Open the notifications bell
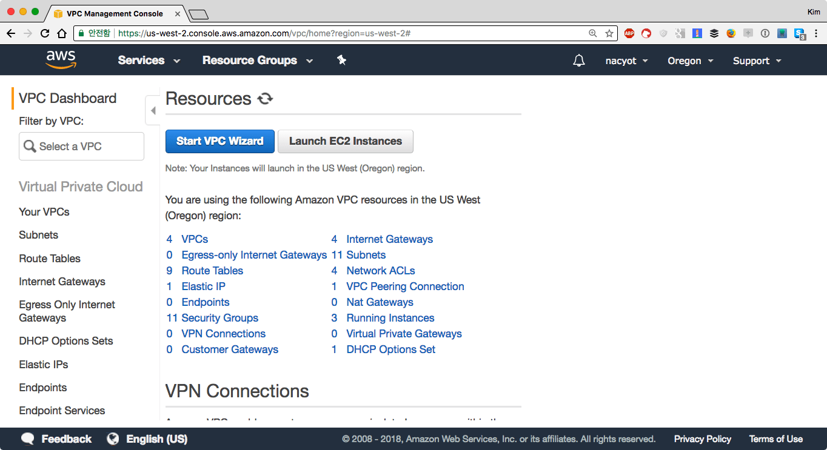This screenshot has width=827, height=450. [x=579, y=61]
